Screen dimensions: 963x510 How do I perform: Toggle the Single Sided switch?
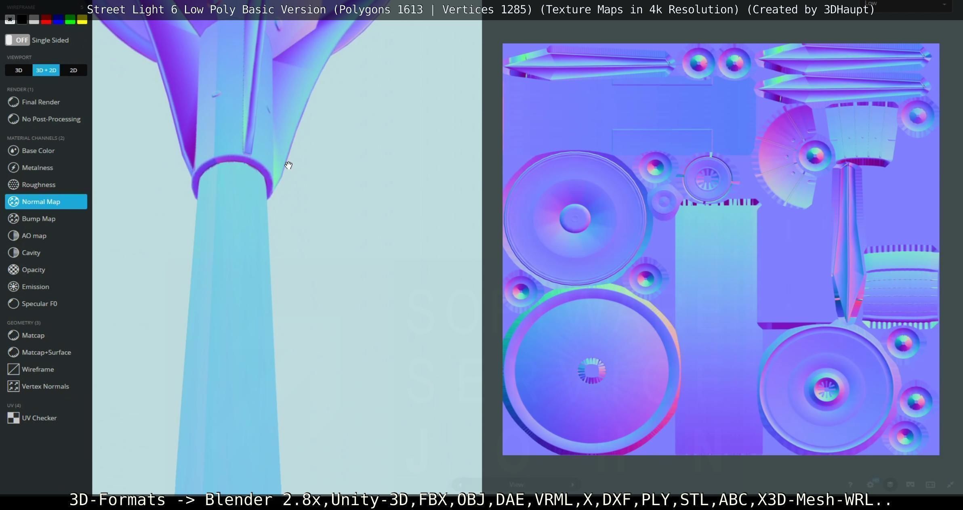(x=17, y=40)
